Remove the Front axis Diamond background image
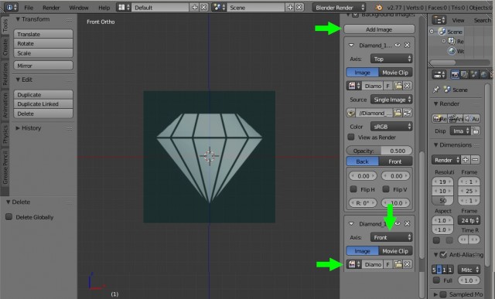Viewport: 495px width, 299px height. pyautogui.click(x=408, y=223)
